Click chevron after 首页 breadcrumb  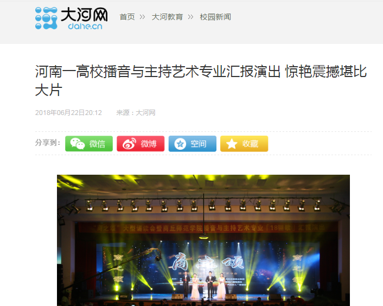click(x=142, y=17)
